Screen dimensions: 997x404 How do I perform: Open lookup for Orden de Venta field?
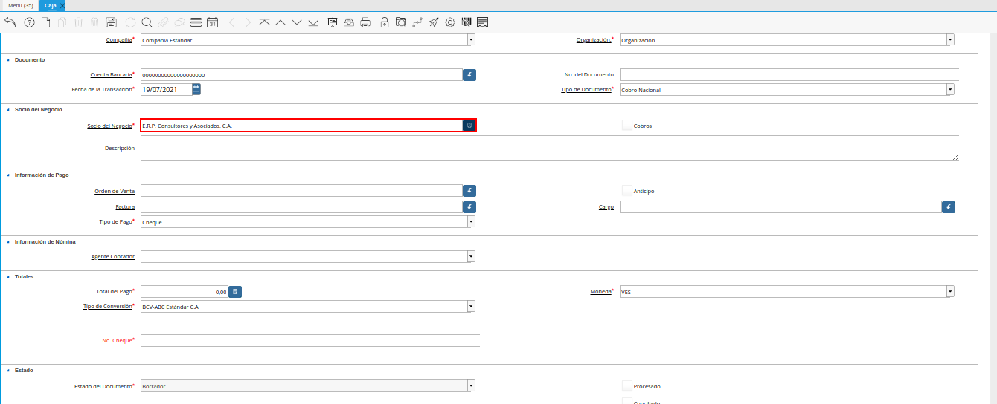(469, 191)
